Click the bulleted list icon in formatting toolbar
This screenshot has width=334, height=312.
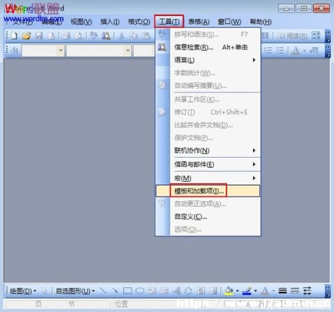point(280,50)
